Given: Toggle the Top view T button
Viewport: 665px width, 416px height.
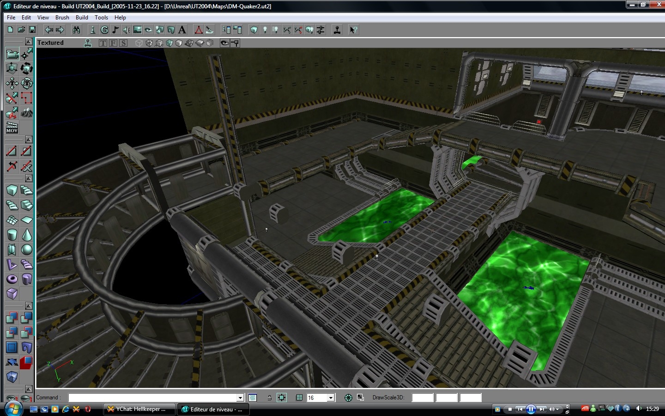Looking at the screenshot, I should 103,43.
